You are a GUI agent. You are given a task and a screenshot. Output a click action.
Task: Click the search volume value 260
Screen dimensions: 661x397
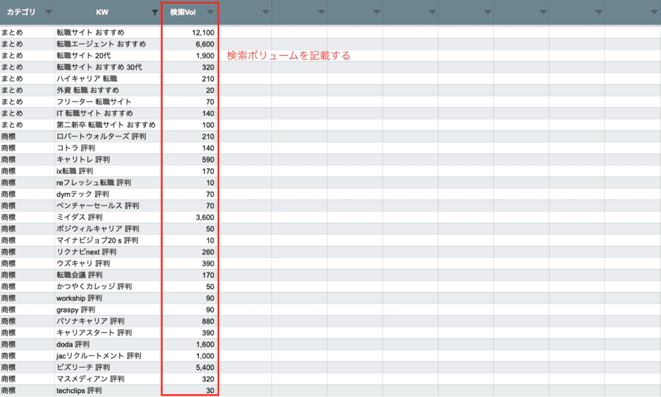pyautogui.click(x=208, y=252)
